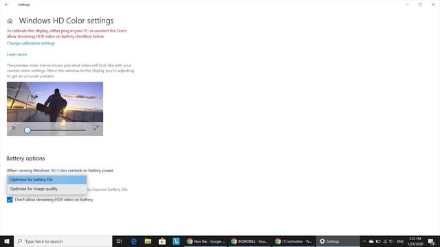Click the Type here to search box

[63, 241]
